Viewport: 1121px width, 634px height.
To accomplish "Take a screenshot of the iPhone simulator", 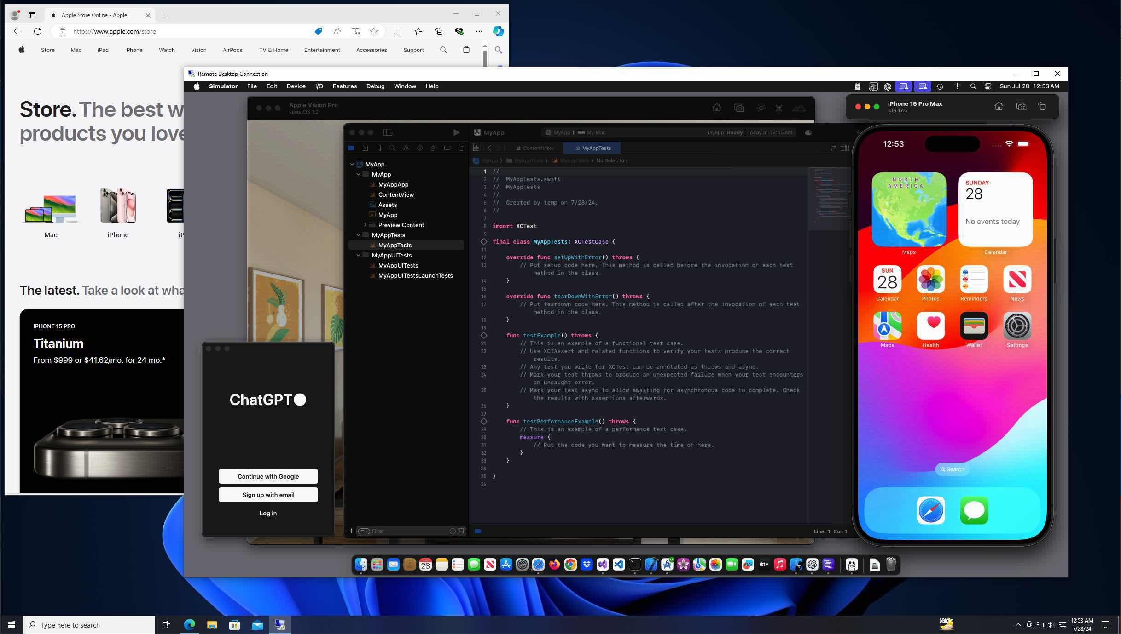I will coord(1021,106).
